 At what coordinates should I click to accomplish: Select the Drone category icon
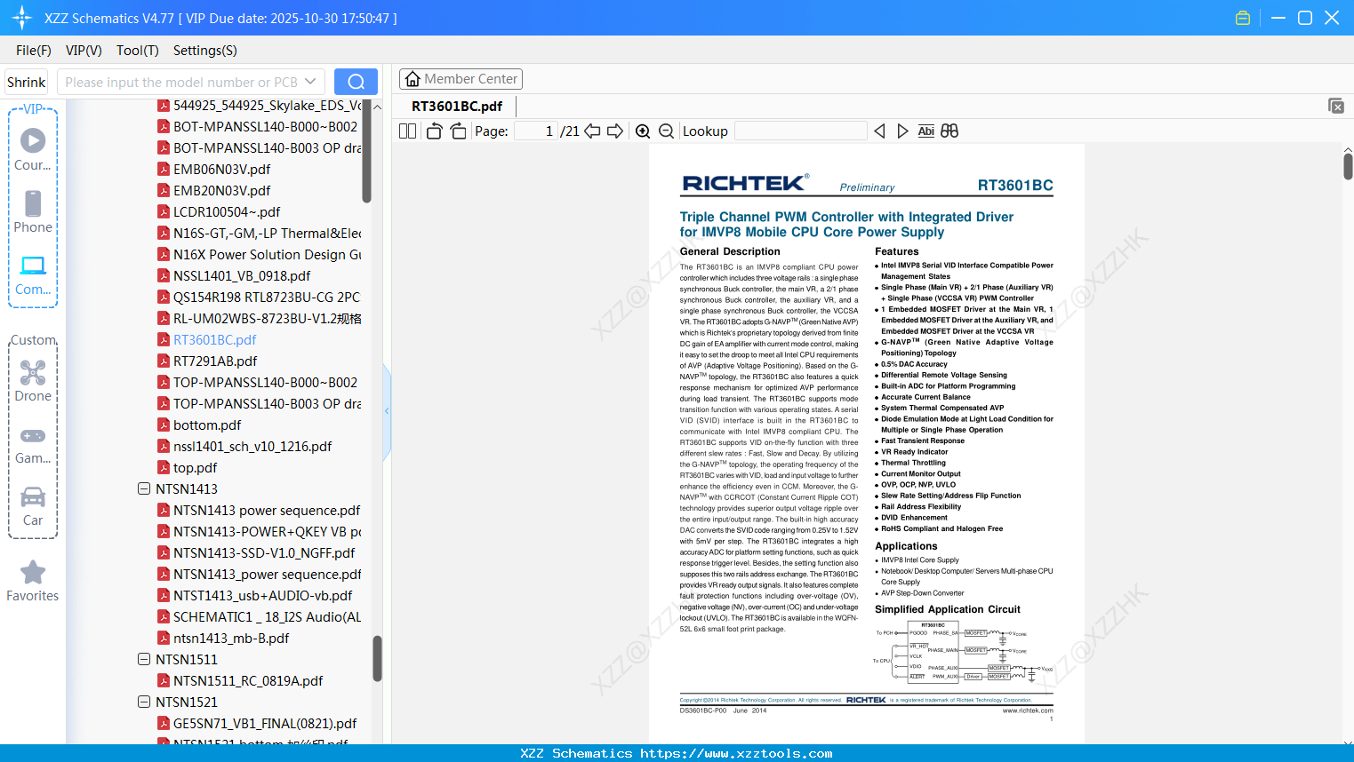click(33, 380)
